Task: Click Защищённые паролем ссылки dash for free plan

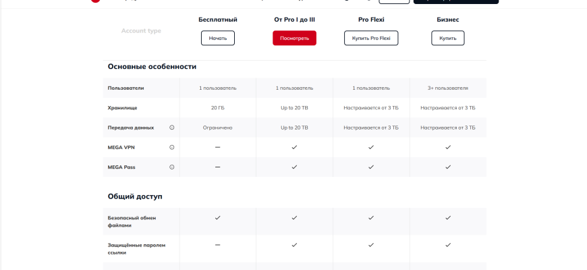Action: click(217, 245)
